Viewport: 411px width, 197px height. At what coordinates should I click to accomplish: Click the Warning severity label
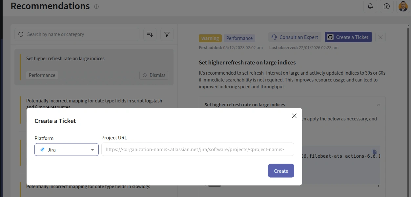pos(210,38)
